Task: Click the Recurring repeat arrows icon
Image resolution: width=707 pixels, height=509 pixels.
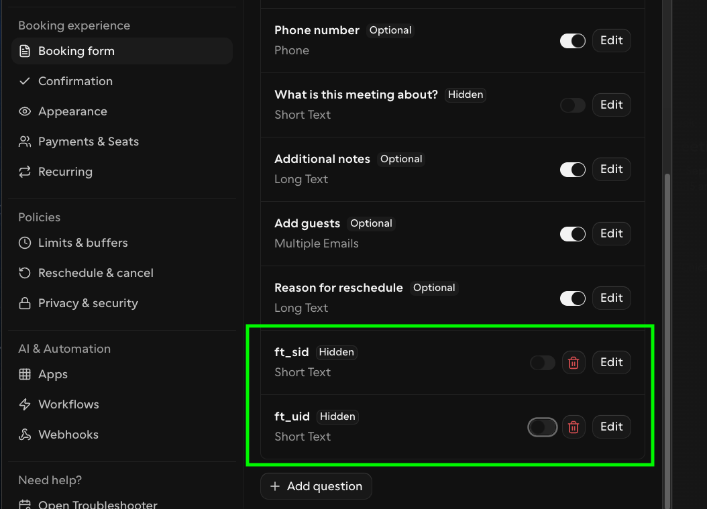Action: pyautogui.click(x=25, y=172)
